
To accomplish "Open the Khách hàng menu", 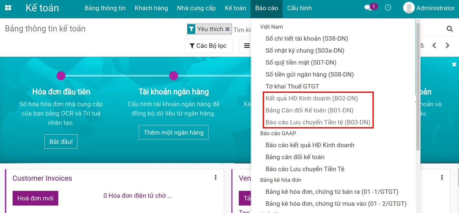I will coord(151,8).
